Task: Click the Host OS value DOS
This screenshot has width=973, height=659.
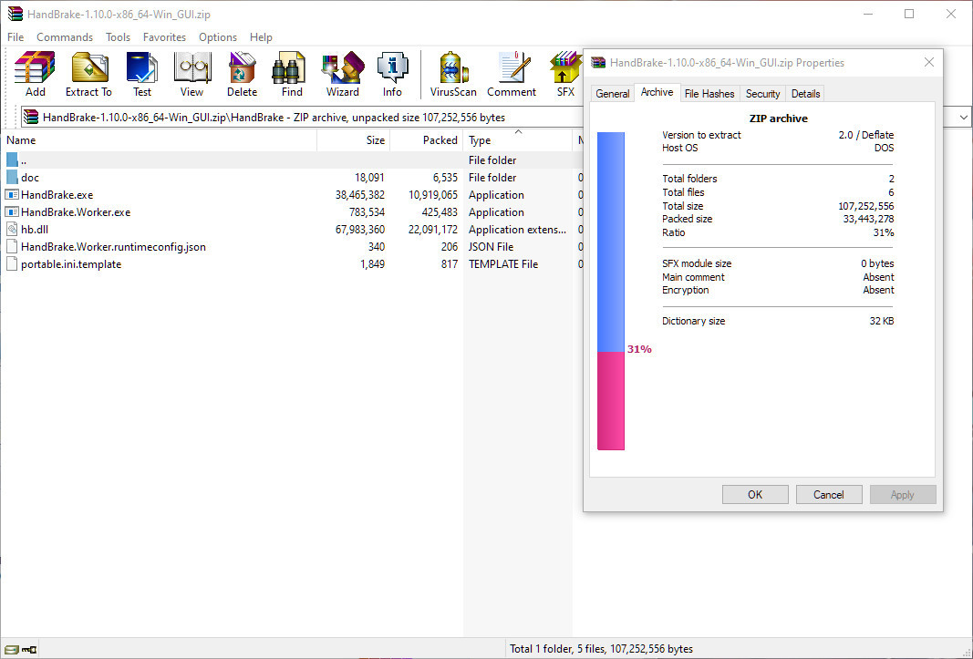Action: [x=884, y=148]
